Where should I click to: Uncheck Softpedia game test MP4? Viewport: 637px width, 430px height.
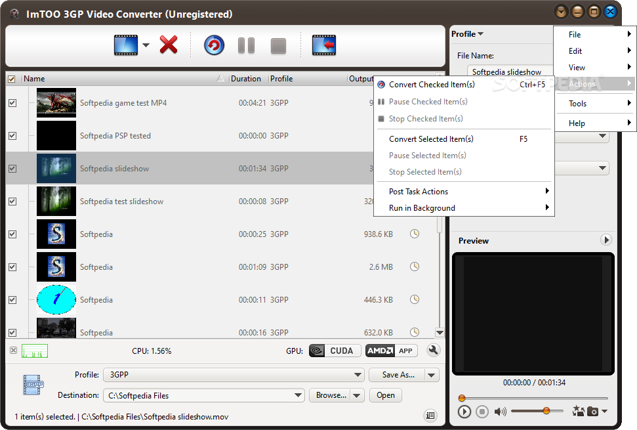coord(12,103)
